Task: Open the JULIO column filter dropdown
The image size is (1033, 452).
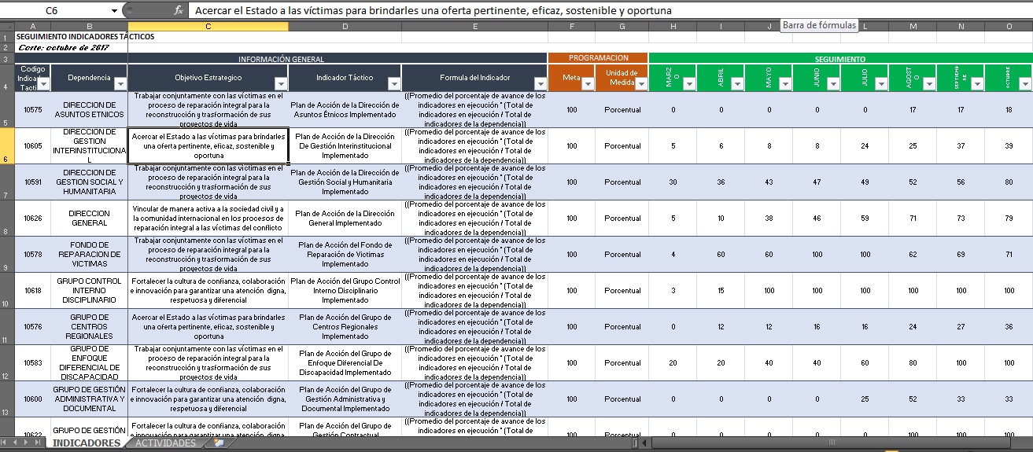Action: tap(881, 84)
